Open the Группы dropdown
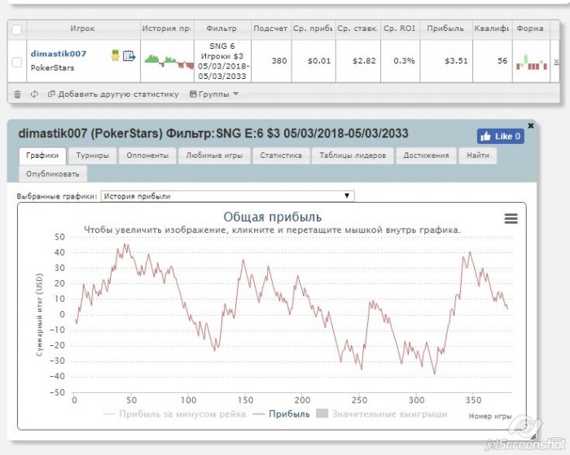This screenshot has height=455, width=570. pos(213,94)
